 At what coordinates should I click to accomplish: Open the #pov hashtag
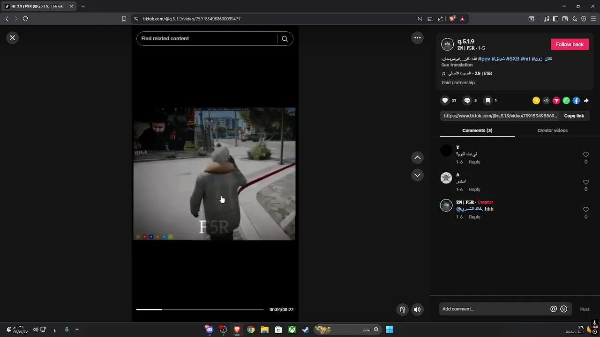click(484, 59)
